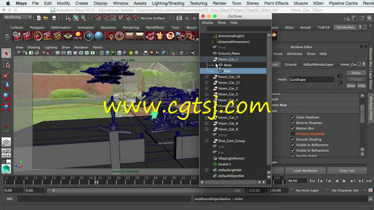Click the blue sphere shelf icon
The height and width of the screenshot is (210, 374).
point(99,36)
